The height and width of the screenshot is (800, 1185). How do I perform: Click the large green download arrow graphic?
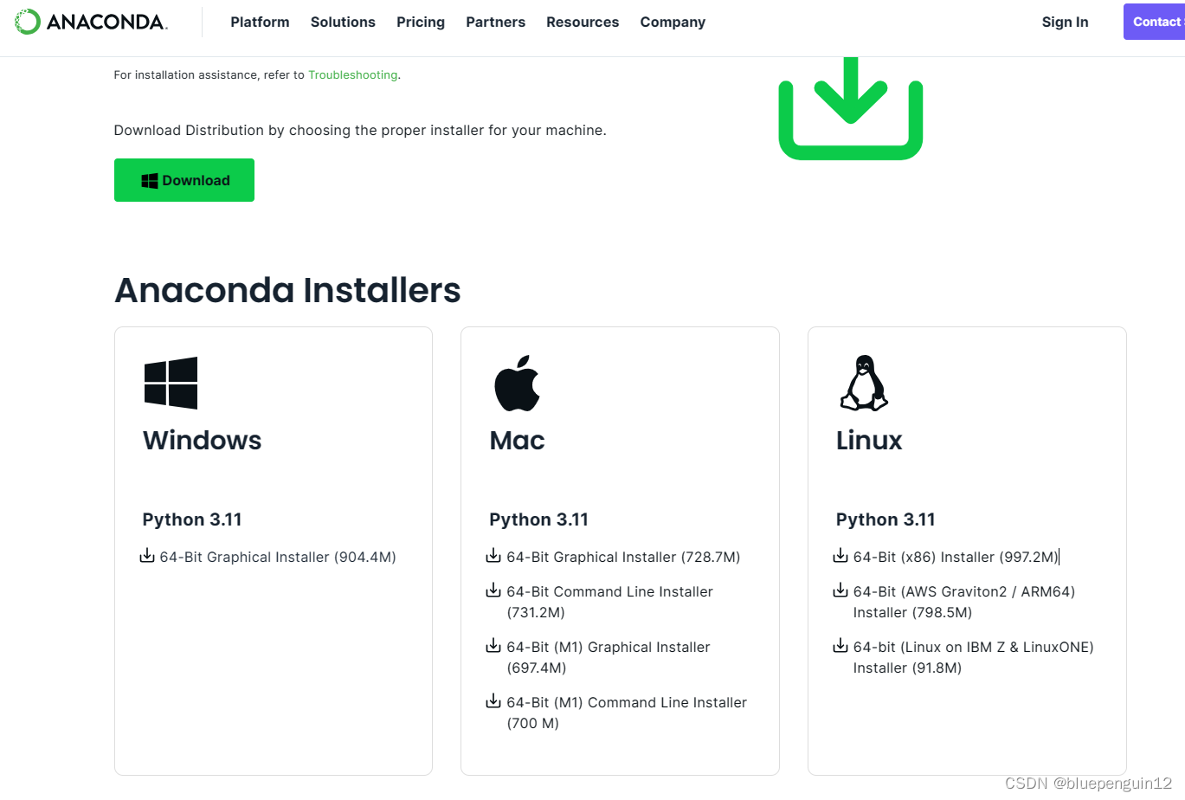click(x=851, y=108)
